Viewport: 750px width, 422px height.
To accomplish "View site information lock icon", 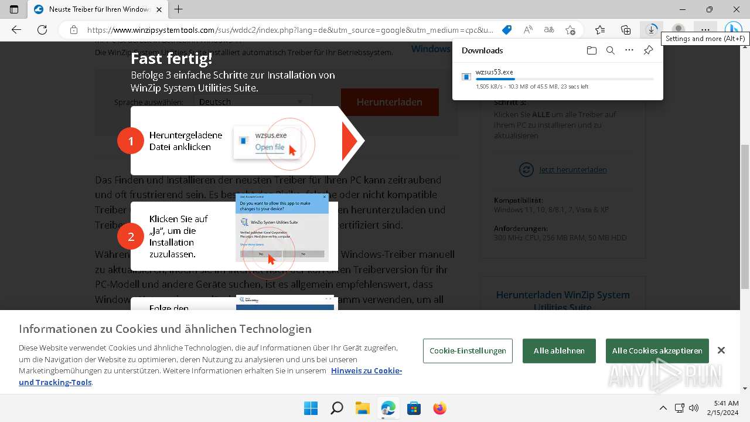I will (73, 30).
